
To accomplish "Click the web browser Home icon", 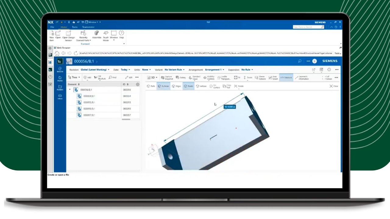I will [x=57, y=53].
